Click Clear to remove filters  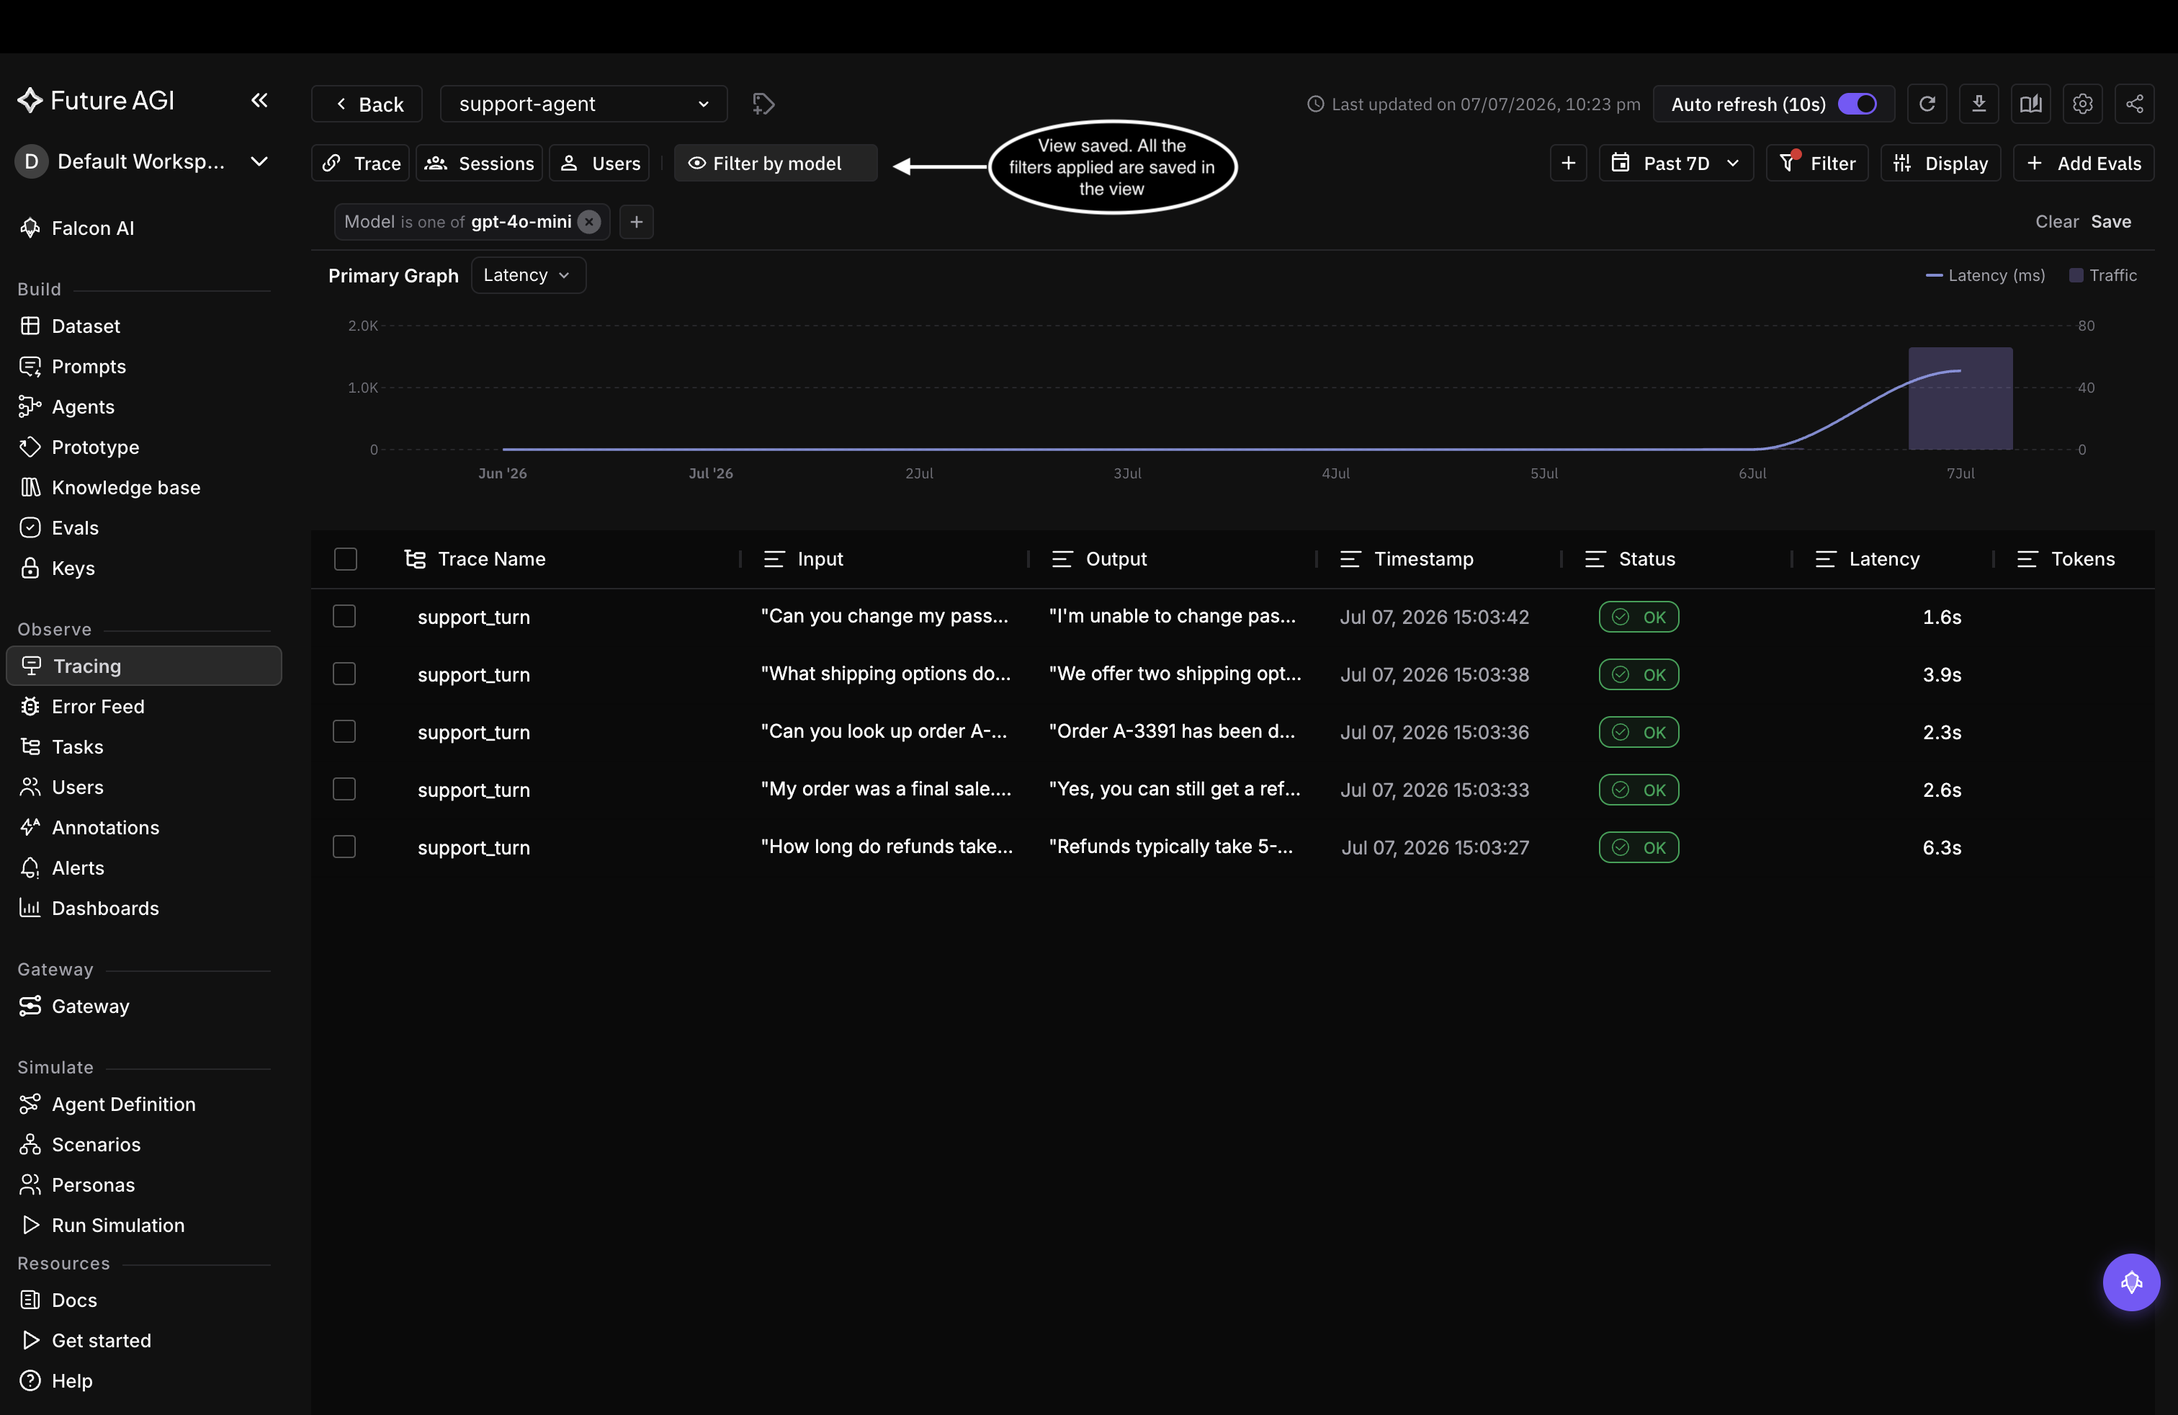point(2056,221)
